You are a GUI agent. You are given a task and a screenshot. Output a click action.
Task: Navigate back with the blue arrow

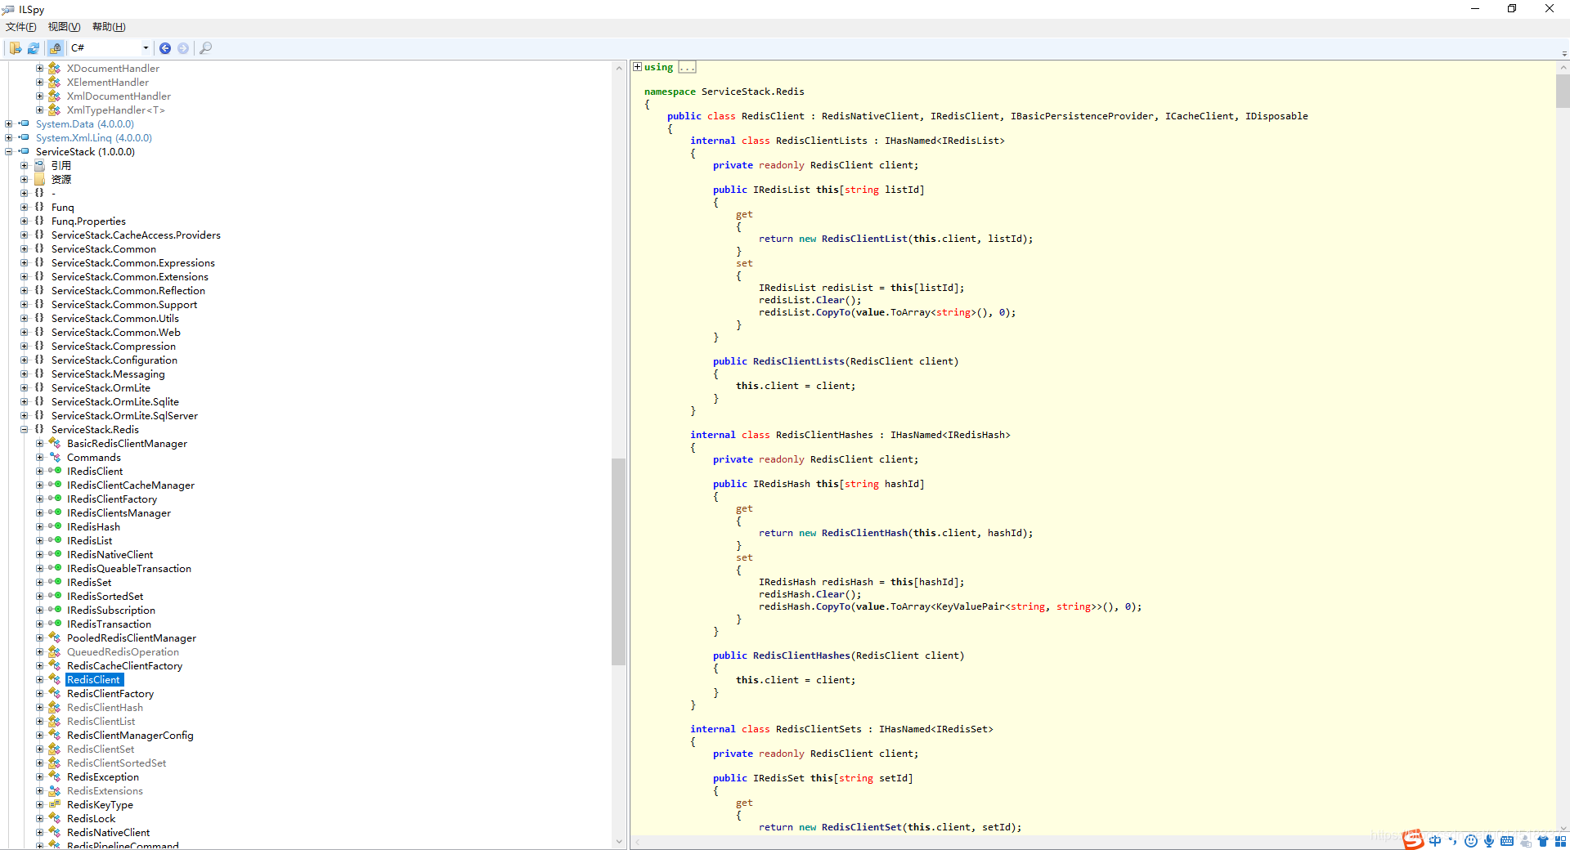click(x=165, y=48)
